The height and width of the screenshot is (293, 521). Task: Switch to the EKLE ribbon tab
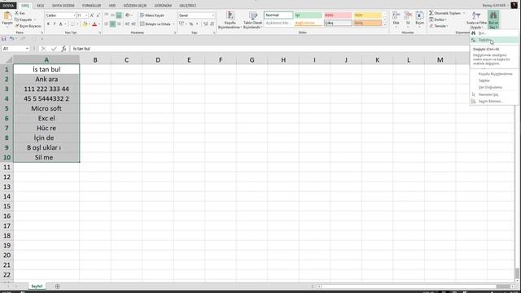40,6
